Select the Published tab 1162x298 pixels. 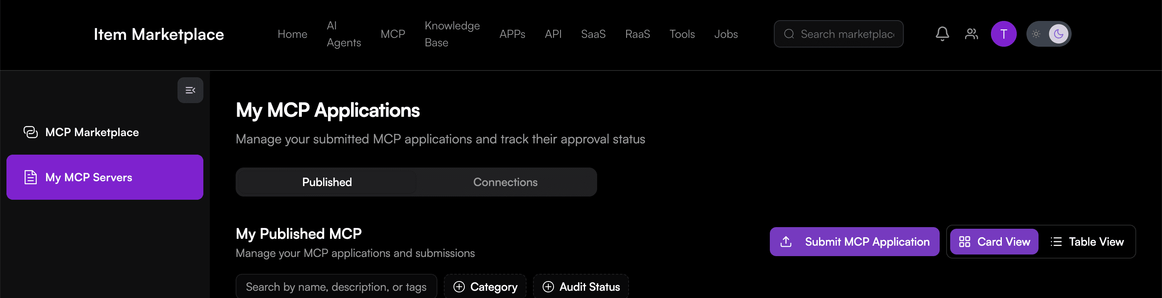(326, 182)
